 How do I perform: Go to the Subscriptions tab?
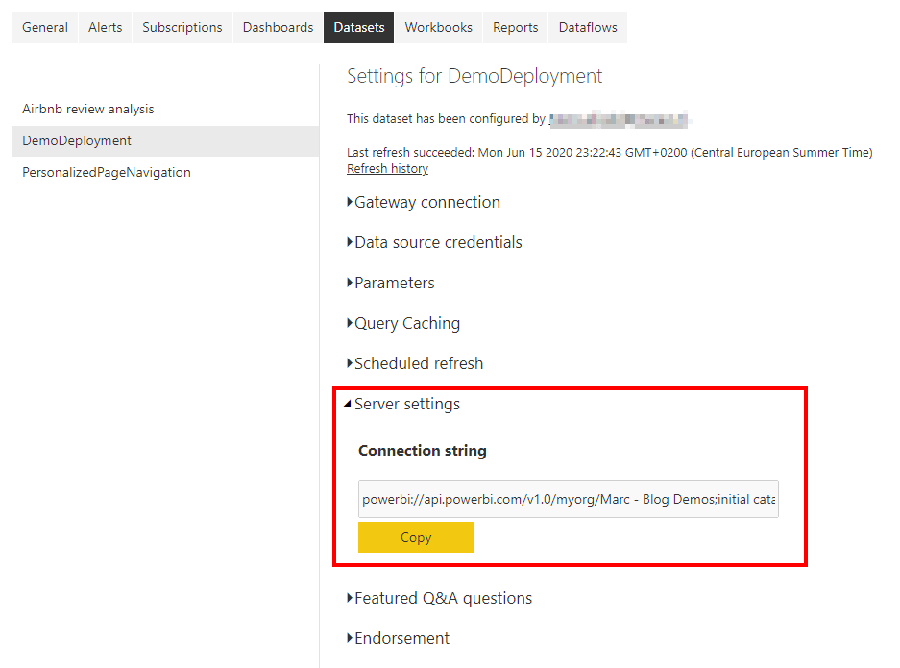(x=182, y=27)
